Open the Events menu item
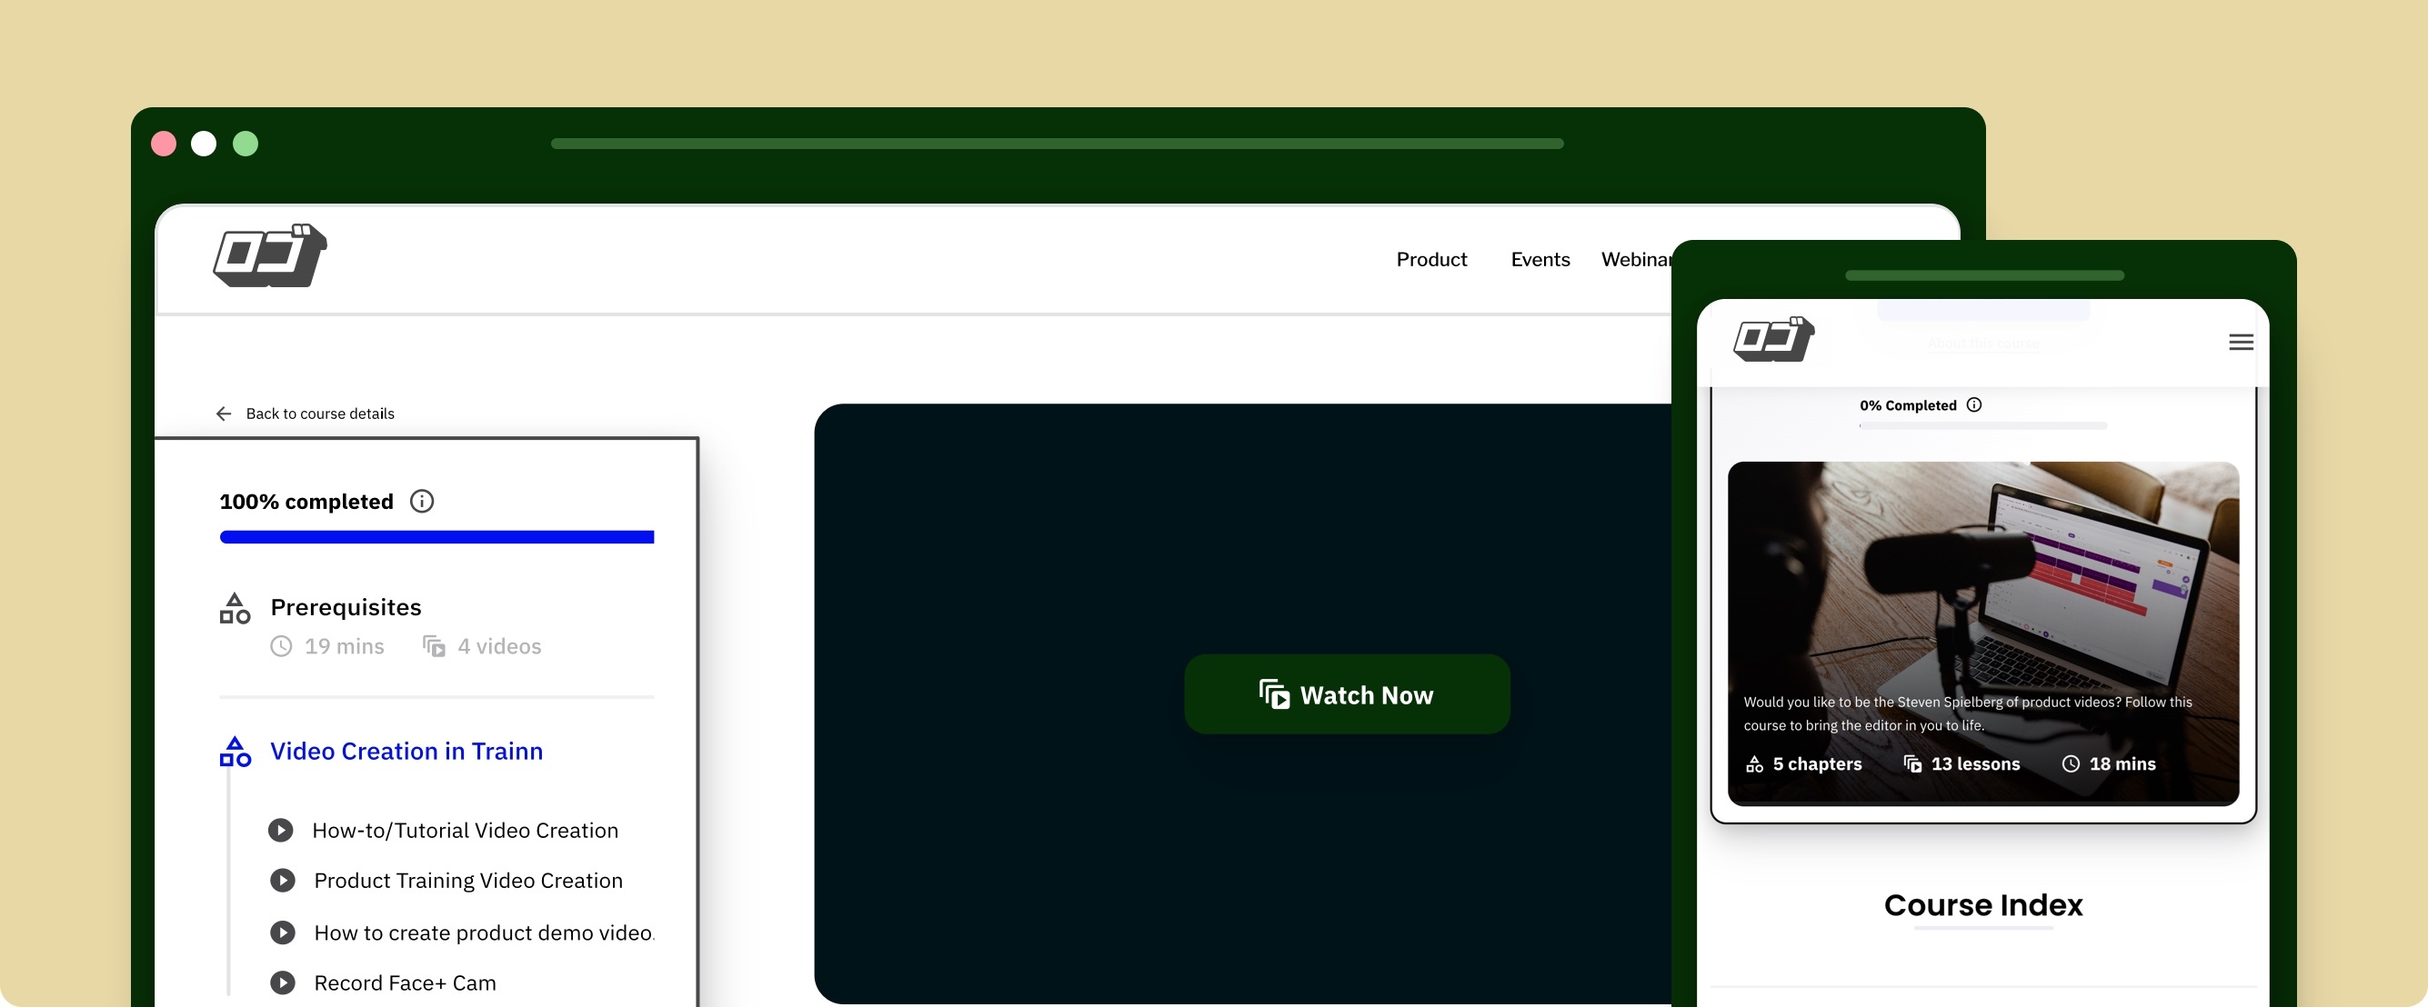Screen dimensions: 2428x1007 point(1540,259)
